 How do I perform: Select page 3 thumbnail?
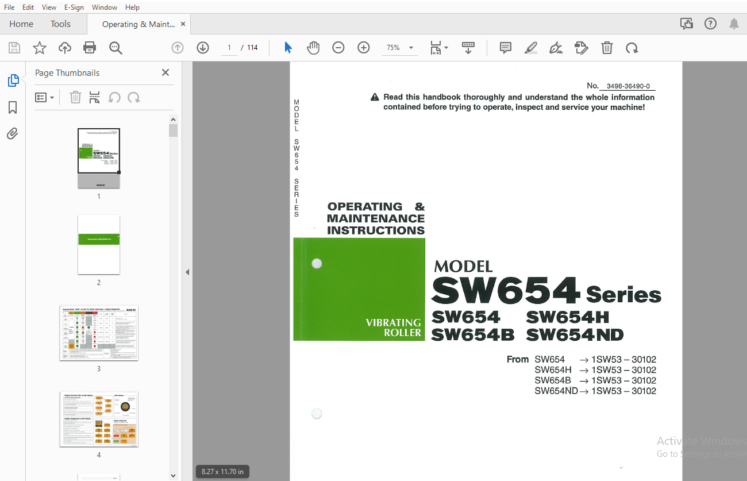[99, 333]
